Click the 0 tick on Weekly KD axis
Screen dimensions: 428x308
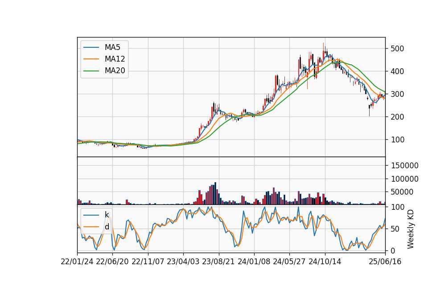point(393,250)
